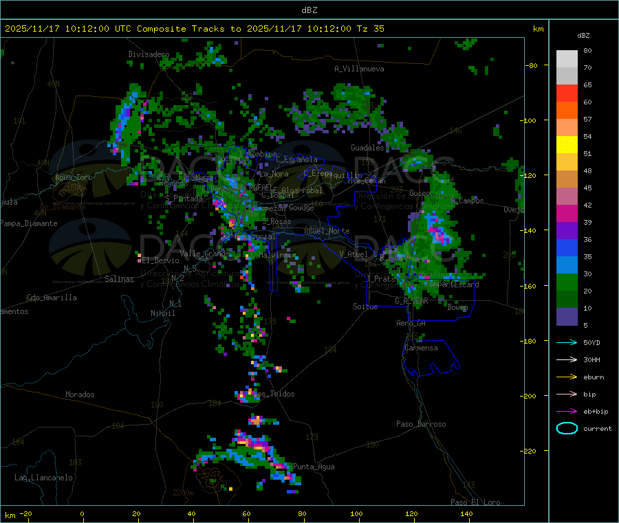Click the S_Pintada place label
The image size is (619, 523).
click(184, 199)
